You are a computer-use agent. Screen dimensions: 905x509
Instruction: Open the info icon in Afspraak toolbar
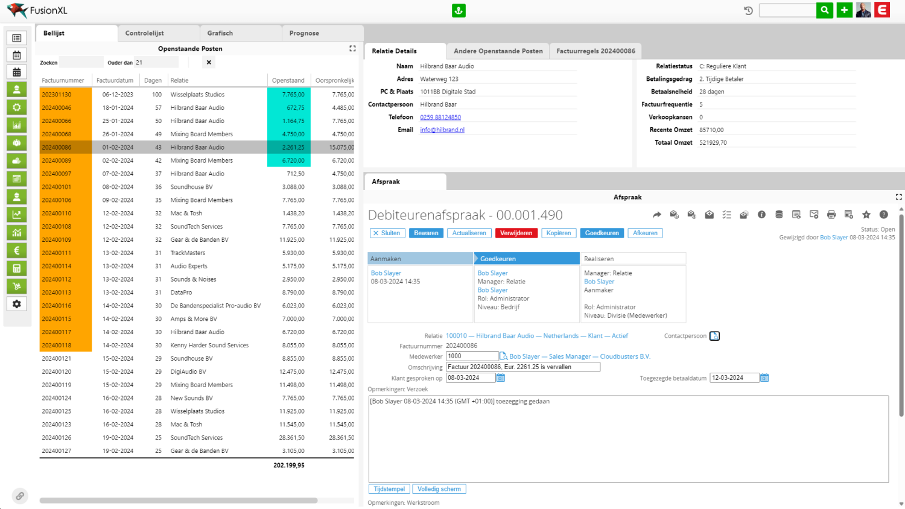pos(761,215)
